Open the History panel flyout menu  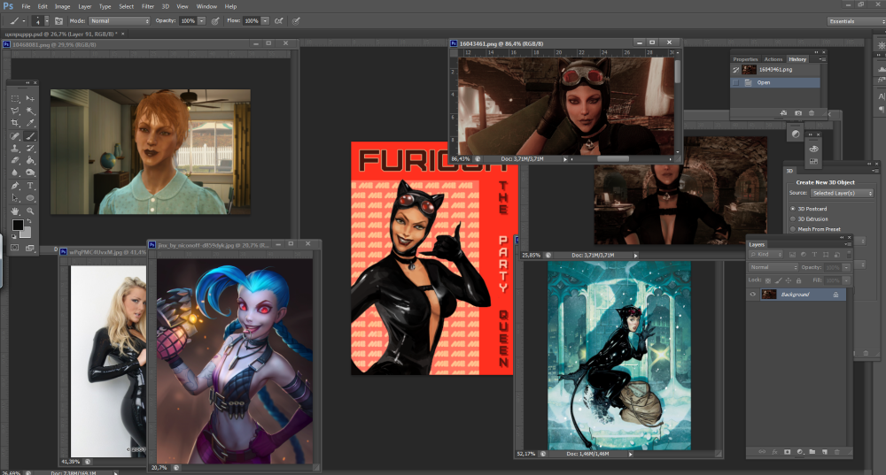point(822,59)
